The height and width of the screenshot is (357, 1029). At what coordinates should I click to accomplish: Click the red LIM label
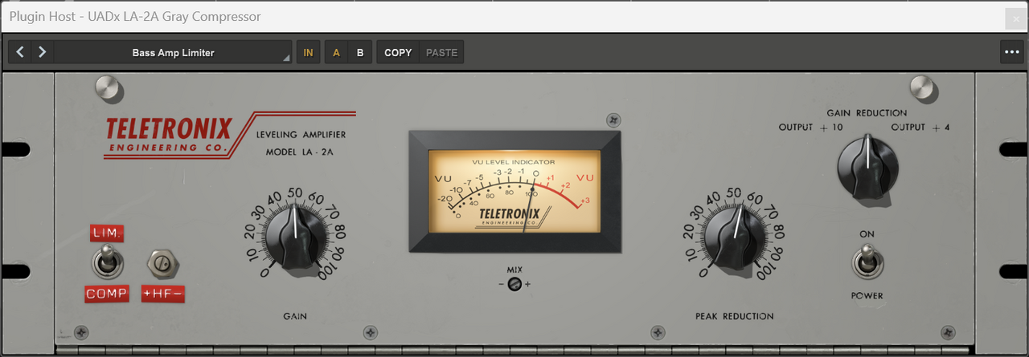106,233
